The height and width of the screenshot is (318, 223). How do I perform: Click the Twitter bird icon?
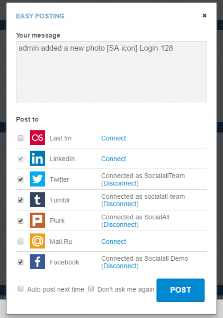point(38,179)
